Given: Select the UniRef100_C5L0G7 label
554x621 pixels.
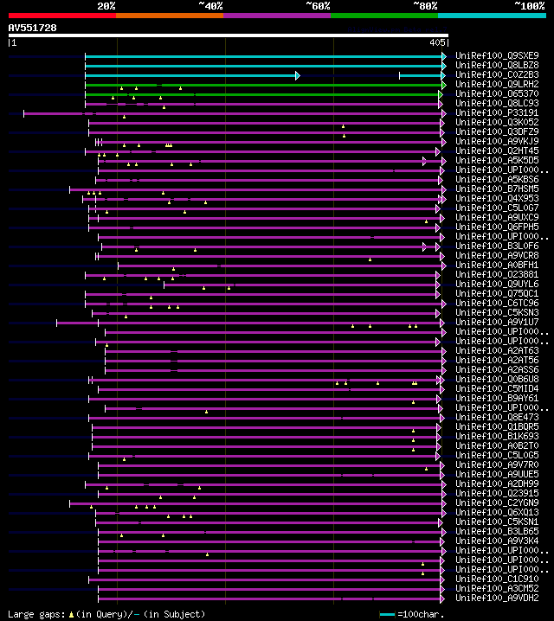Looking at the screenshot, I should click(x=497, y=208).
